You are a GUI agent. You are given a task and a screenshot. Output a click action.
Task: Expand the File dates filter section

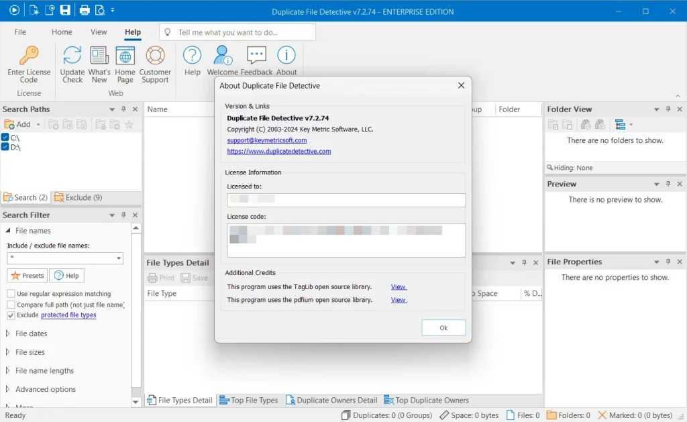pos(31,333)
